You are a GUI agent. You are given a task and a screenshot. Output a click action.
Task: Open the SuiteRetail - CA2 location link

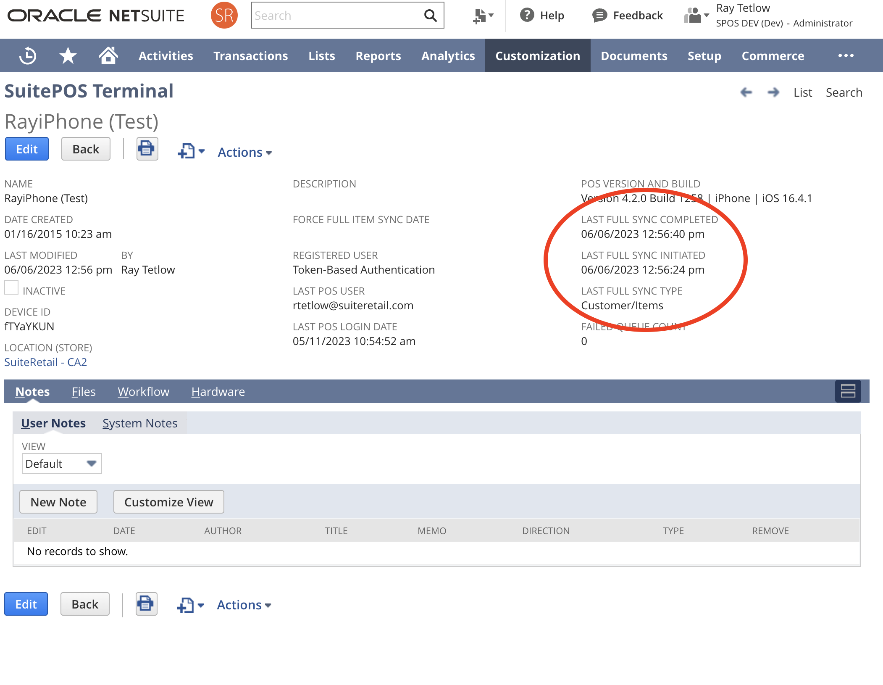point(46,362)
